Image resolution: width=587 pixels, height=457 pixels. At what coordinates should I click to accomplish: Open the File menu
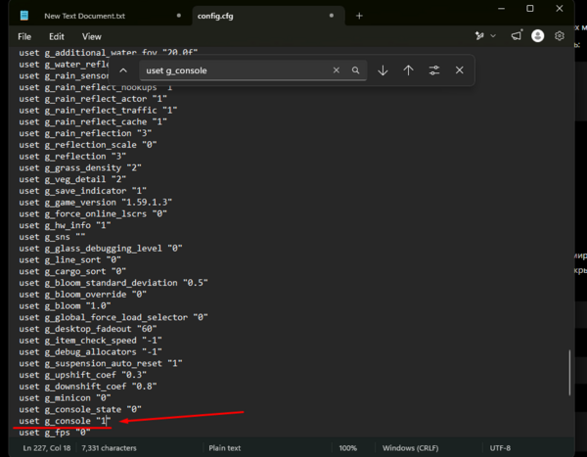(24, 37)
